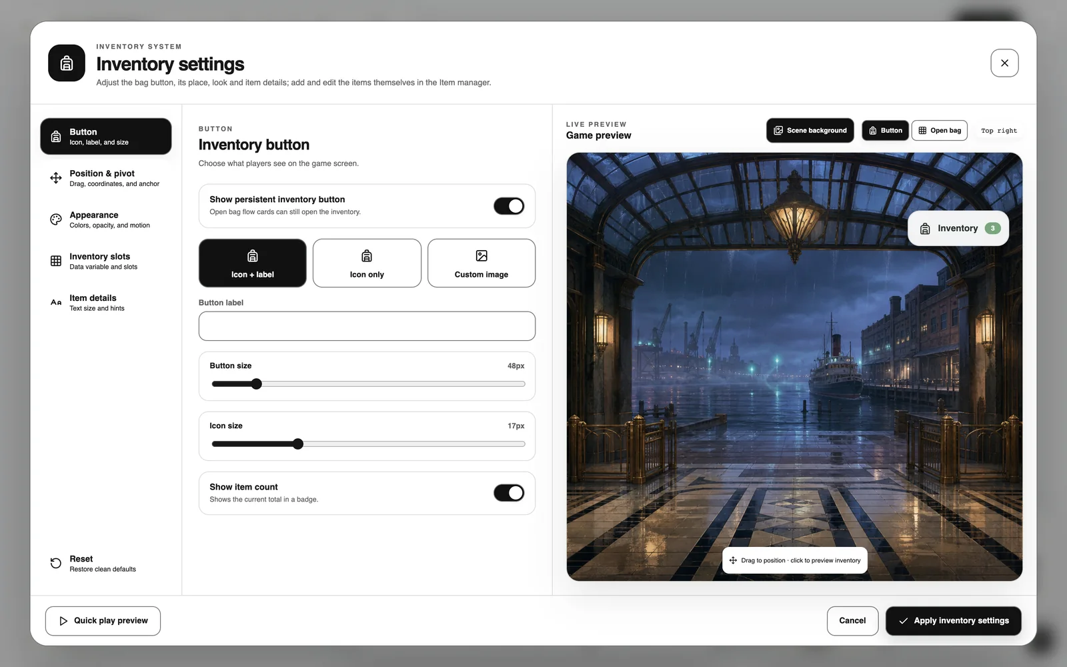Click the item count badge showing 3
Viewport: 1067px width, 667px height.
point(993,229)
